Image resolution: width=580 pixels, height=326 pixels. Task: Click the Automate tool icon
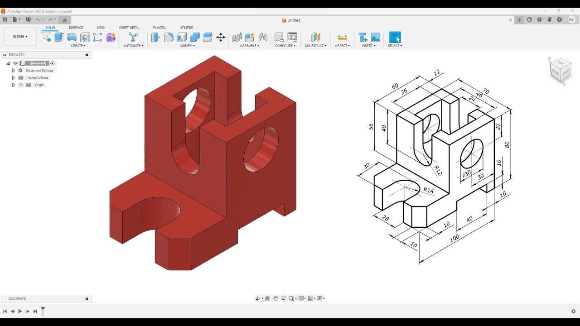pos(133,37)
